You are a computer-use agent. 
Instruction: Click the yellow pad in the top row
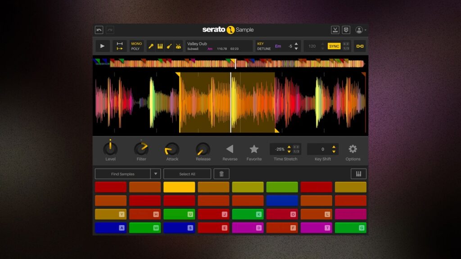[x=179, y=187]
